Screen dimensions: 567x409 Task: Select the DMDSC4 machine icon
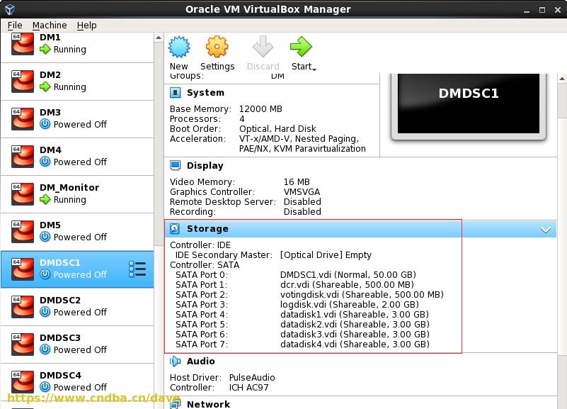coord(23,382)
